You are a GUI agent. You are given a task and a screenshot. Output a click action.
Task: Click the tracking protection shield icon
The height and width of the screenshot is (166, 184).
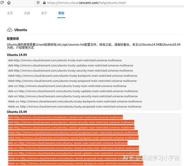coord(38,3)
